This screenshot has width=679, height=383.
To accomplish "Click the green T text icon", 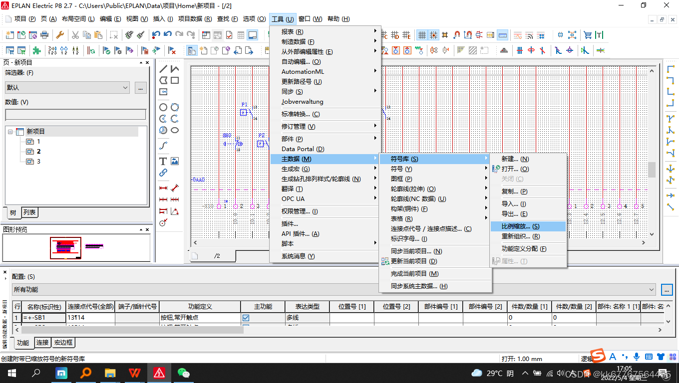I will tap(599, 35).
